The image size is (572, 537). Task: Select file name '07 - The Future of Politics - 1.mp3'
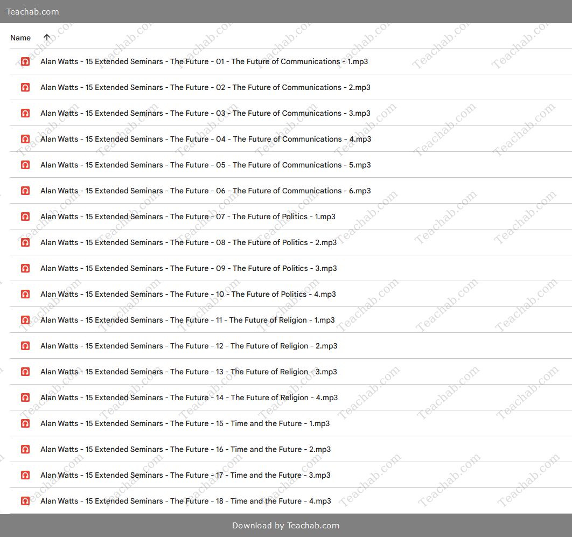click(x=188, y=217)
